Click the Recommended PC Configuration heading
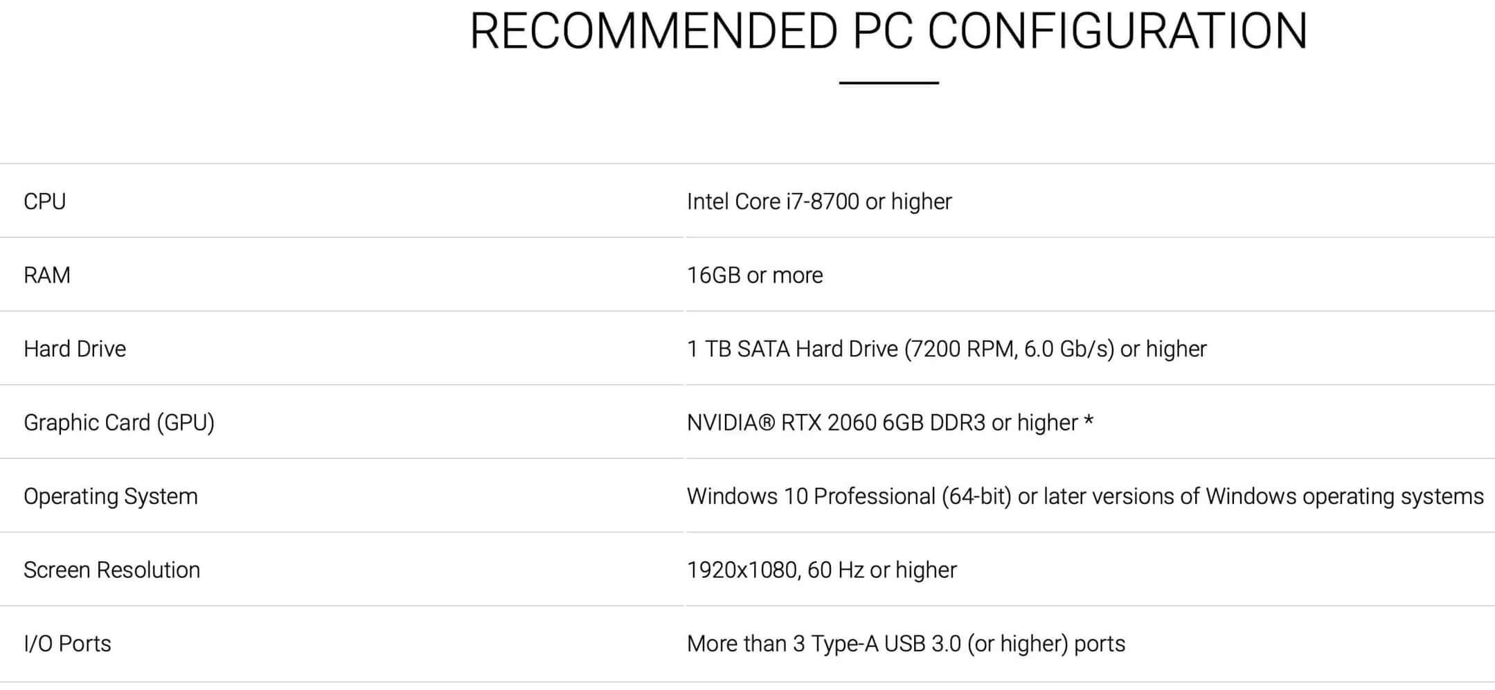The height and width of the screenshot is (690, 1495). [x=888, y=31]
